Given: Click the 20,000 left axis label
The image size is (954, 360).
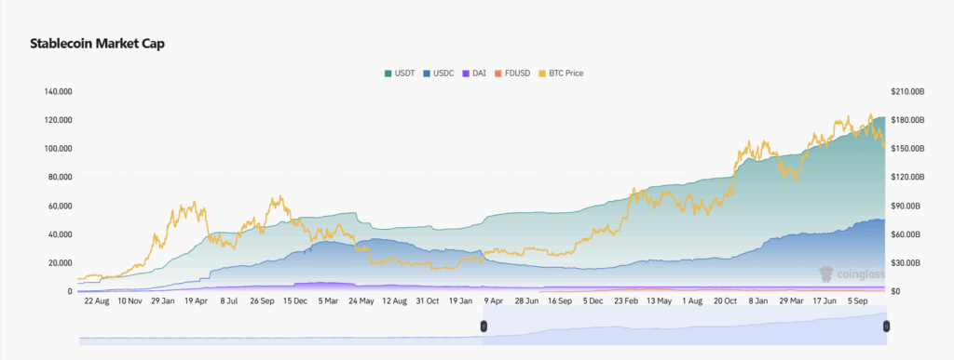Looking at the screenshot, I should click(x=61, y=263).
